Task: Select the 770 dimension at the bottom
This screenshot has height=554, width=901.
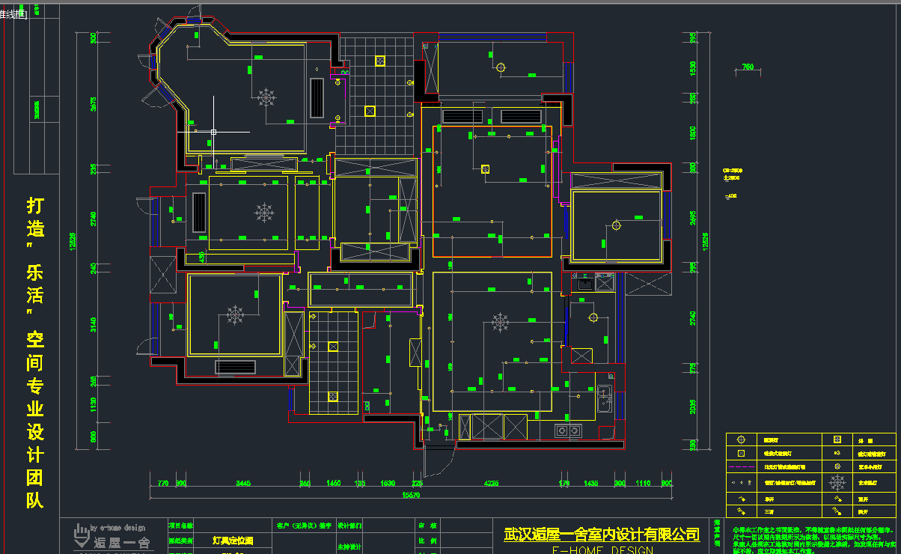Action: (x=162, y=484)
